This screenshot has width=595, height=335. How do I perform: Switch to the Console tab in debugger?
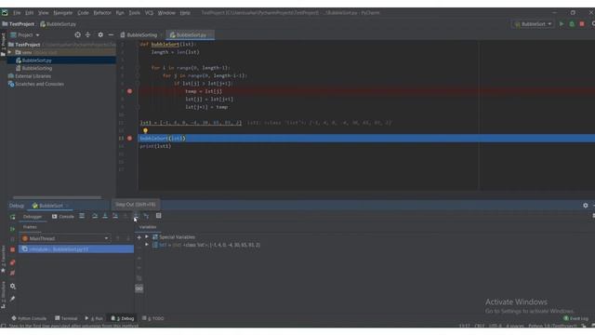pyautogui.click(x=63, y=217)
